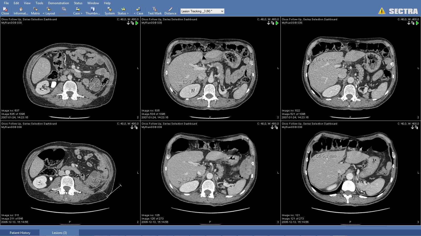Image resolution: width=421 pixels, height=236 pixels.
Task: Open the Demonstration menu
Action: tap(58, 3)
